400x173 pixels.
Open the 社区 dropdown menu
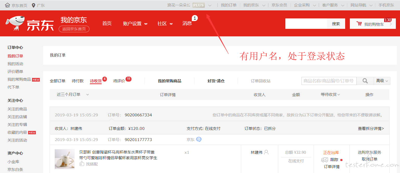(165, 24)
